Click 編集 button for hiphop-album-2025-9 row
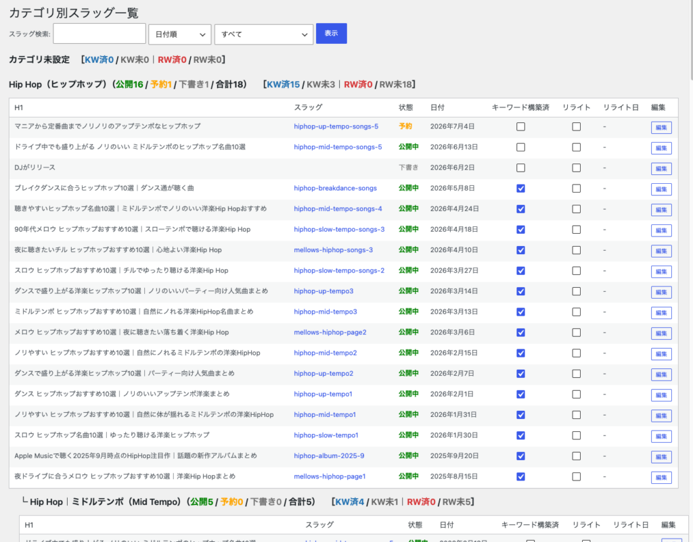This screenshot has height=542, width=693. click(661, 457)
